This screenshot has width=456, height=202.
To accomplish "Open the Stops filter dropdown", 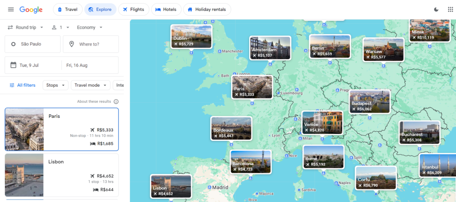I will point(55,85).
